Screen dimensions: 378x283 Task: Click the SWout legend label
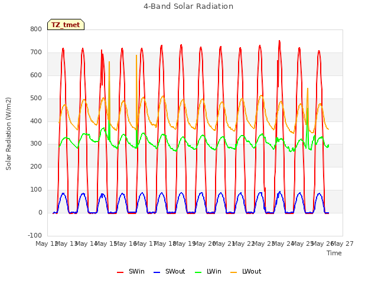coord(175,271)
